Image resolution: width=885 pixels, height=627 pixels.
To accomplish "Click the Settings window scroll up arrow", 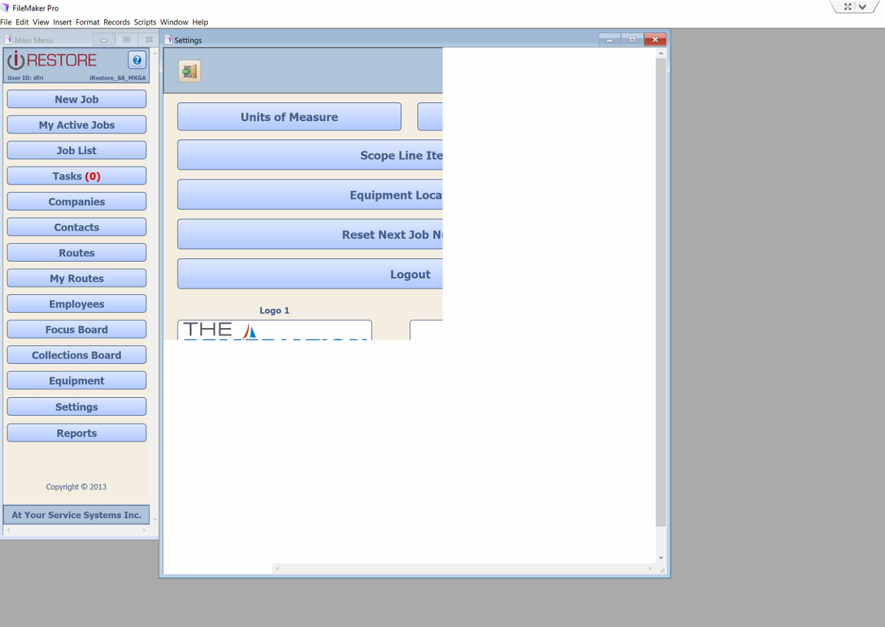I will click(x=660, y=53).
